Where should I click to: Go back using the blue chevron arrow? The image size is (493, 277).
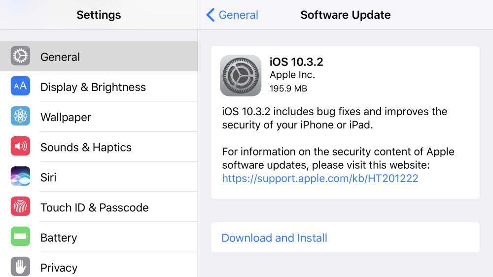(x=211, y=15)
